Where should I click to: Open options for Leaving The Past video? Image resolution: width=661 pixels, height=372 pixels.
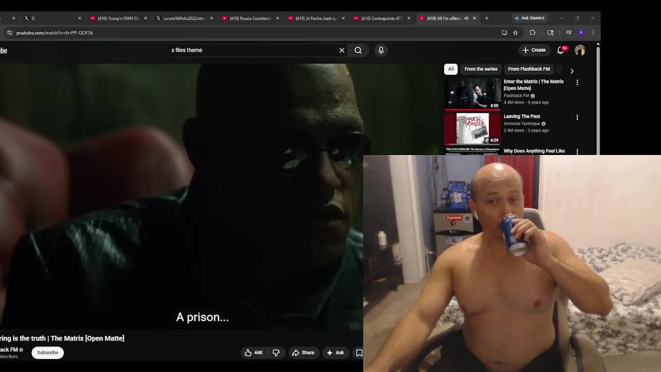pyautogui.click(x=577, y=117)
